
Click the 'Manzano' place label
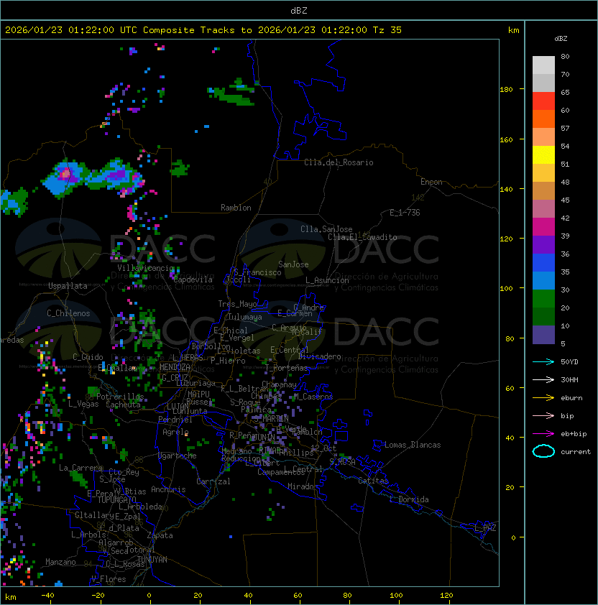click(x=60, y=562)
